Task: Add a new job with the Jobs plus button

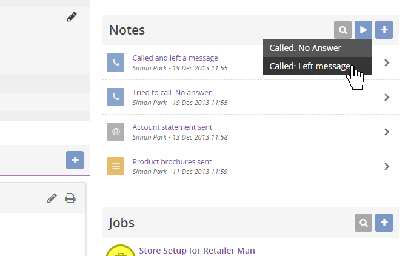Action: tap(384, 223)
